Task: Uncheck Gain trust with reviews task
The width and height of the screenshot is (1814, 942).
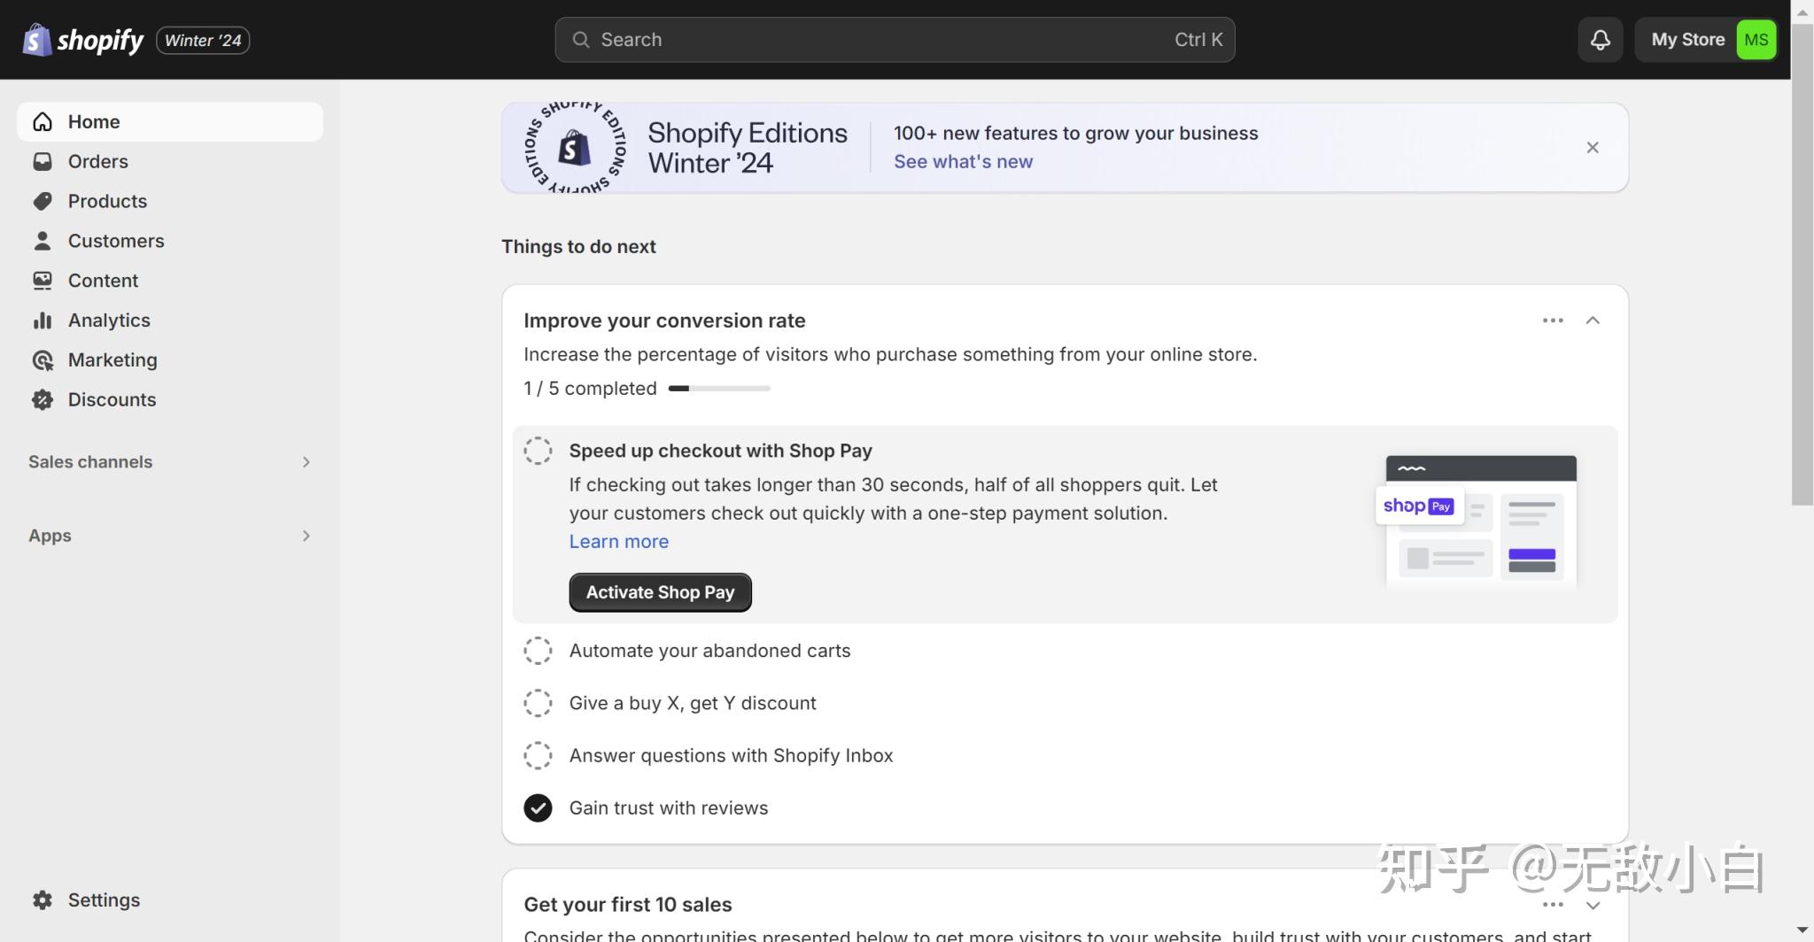Action: pos(538,807)
